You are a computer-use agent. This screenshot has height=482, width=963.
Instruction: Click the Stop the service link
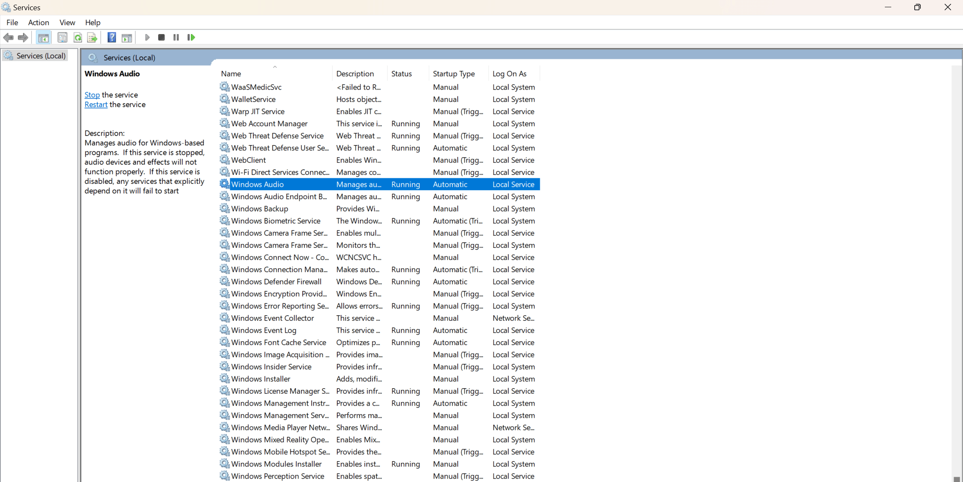point(92,95)
